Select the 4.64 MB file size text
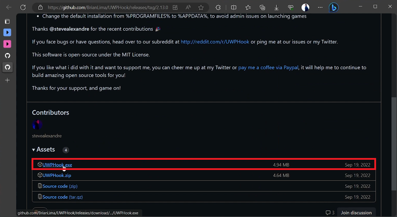 [281, 175]
